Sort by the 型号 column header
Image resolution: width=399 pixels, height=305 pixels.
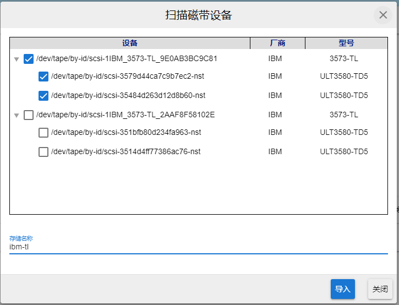[346, 43]
